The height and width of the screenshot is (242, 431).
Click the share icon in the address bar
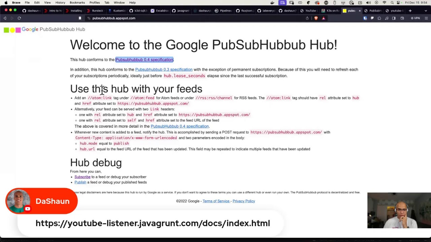(307, 18)
